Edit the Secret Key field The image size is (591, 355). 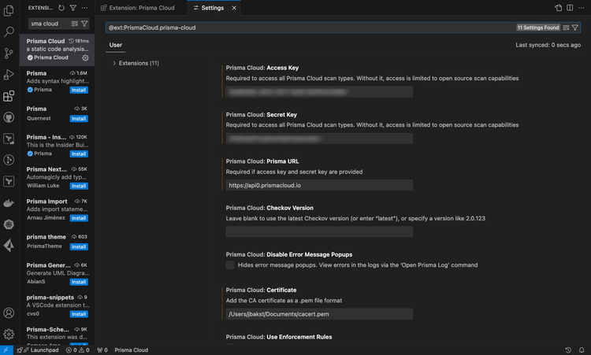319,139
